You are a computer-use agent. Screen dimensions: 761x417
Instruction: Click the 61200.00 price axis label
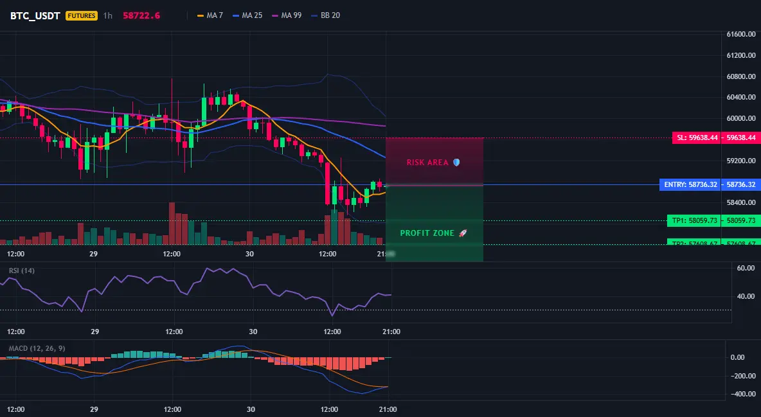[741, 55]
